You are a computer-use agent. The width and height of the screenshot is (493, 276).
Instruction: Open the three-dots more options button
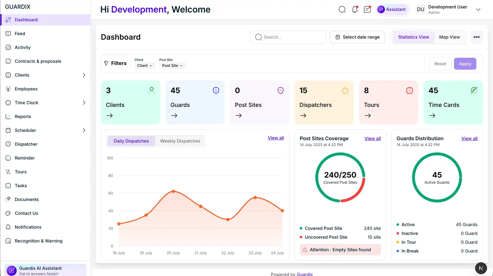(477, 37)
